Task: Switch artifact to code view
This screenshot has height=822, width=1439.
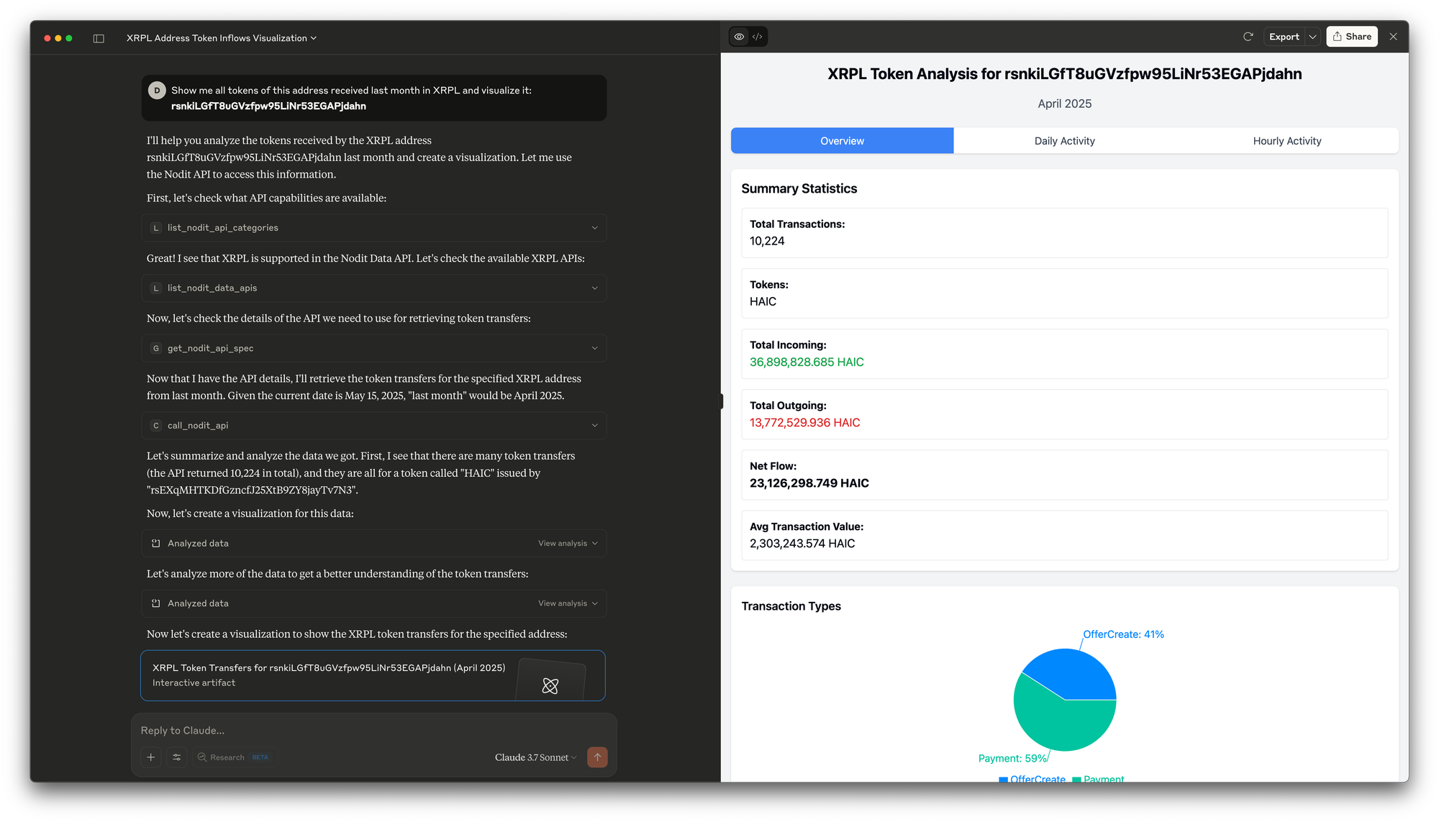Action: (758, 37)
